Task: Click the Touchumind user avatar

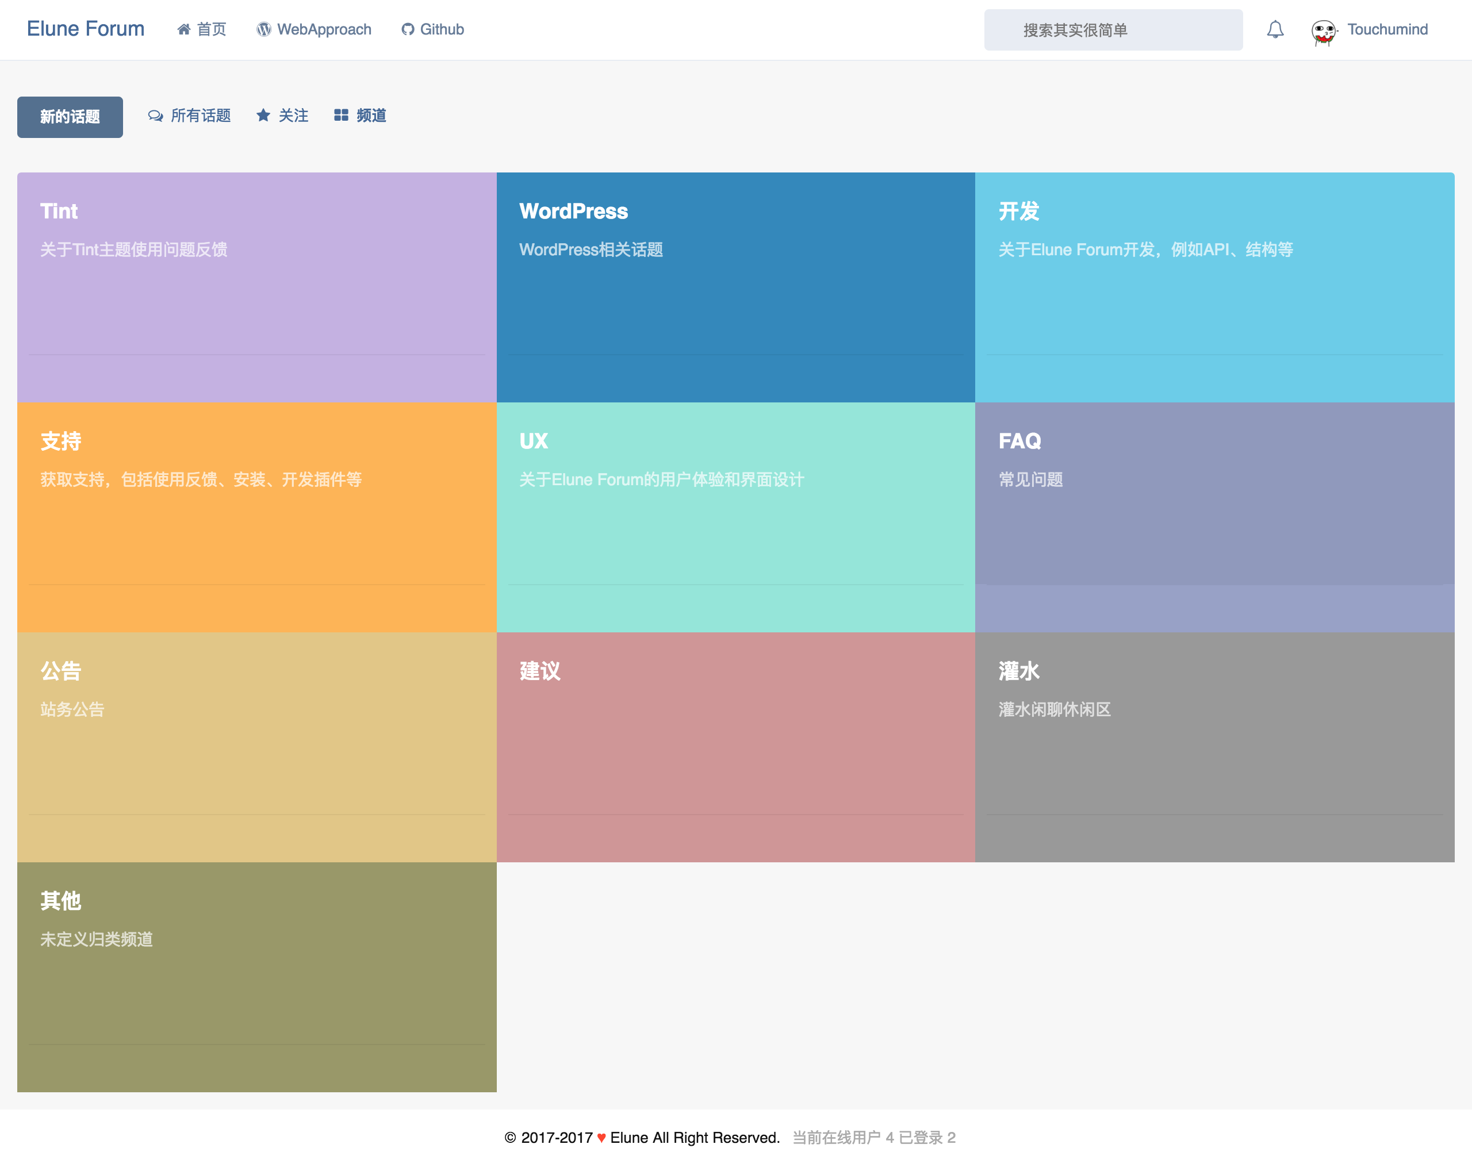Action: pyautogui.click(x=1323, y=32)
